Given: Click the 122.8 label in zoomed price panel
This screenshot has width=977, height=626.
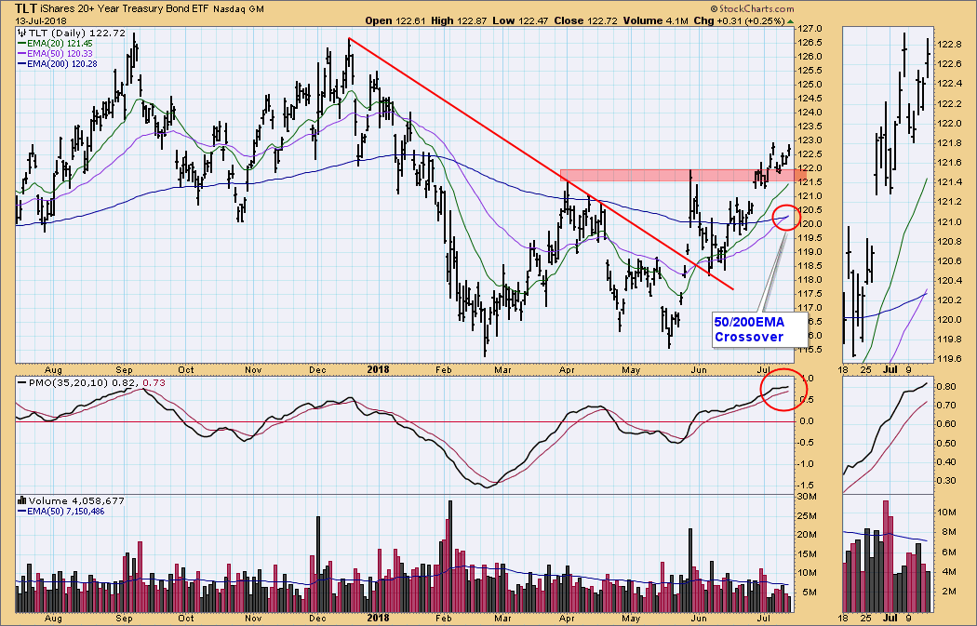Looking at the screenshot, I should click(949, 45).
